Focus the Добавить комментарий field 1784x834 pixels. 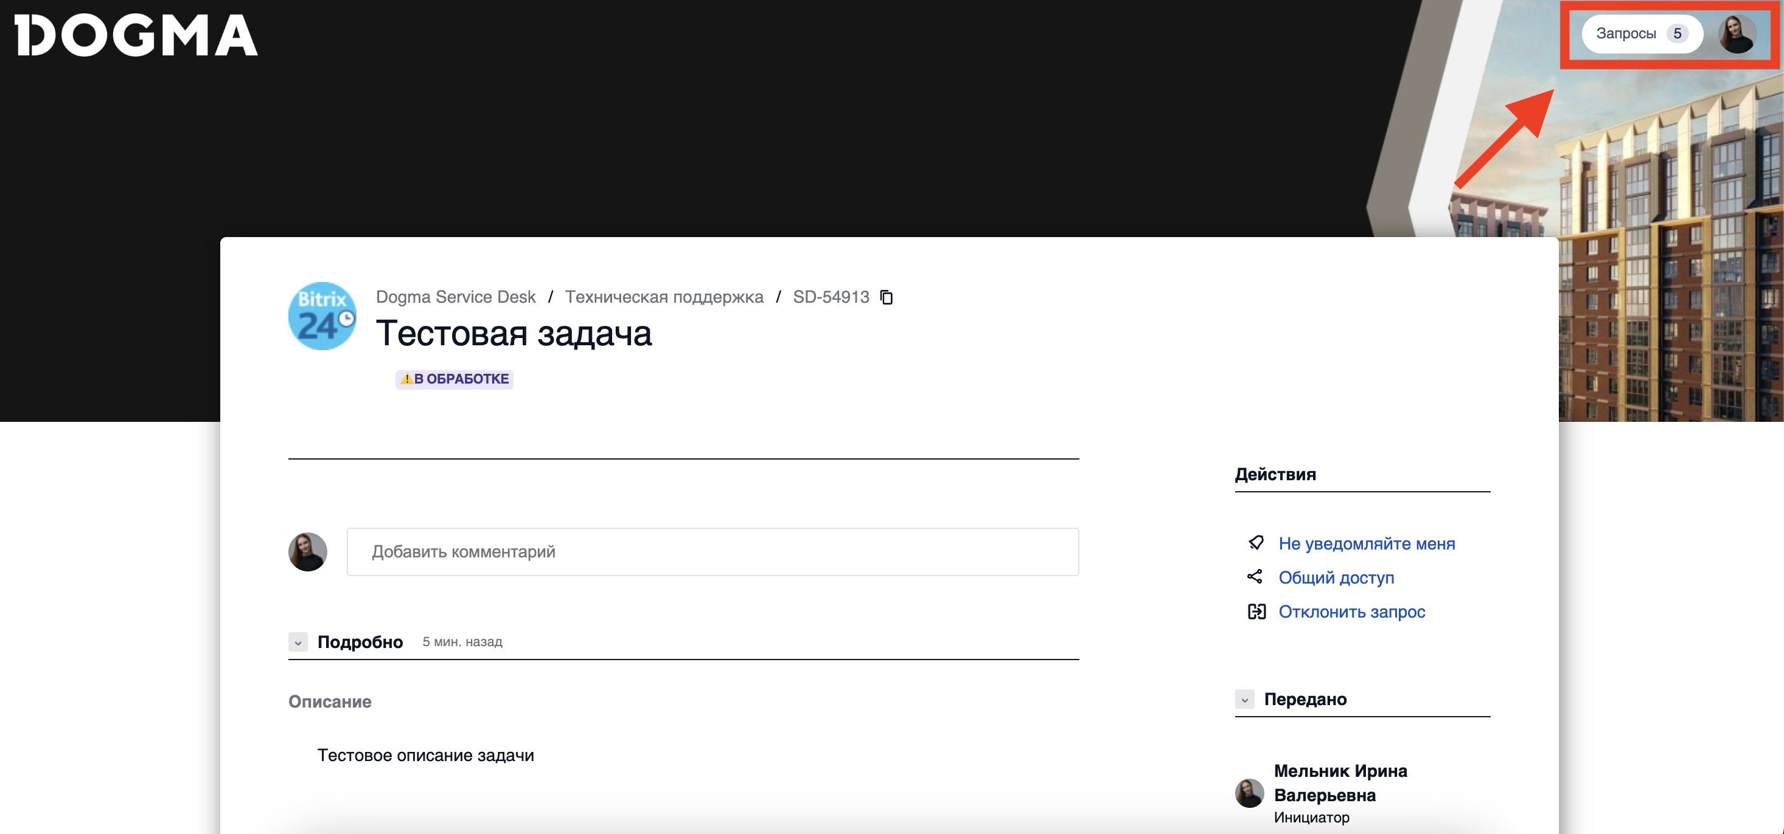[x=712, y=551]
